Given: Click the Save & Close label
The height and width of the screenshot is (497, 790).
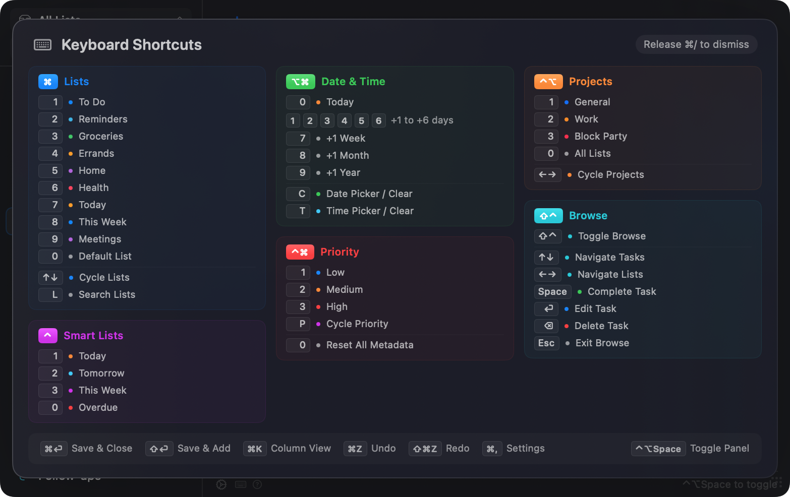Looking at the screenshot, I should coord(102,449).
